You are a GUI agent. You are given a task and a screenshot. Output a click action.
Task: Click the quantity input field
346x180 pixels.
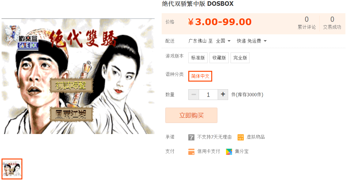(208, 94)
